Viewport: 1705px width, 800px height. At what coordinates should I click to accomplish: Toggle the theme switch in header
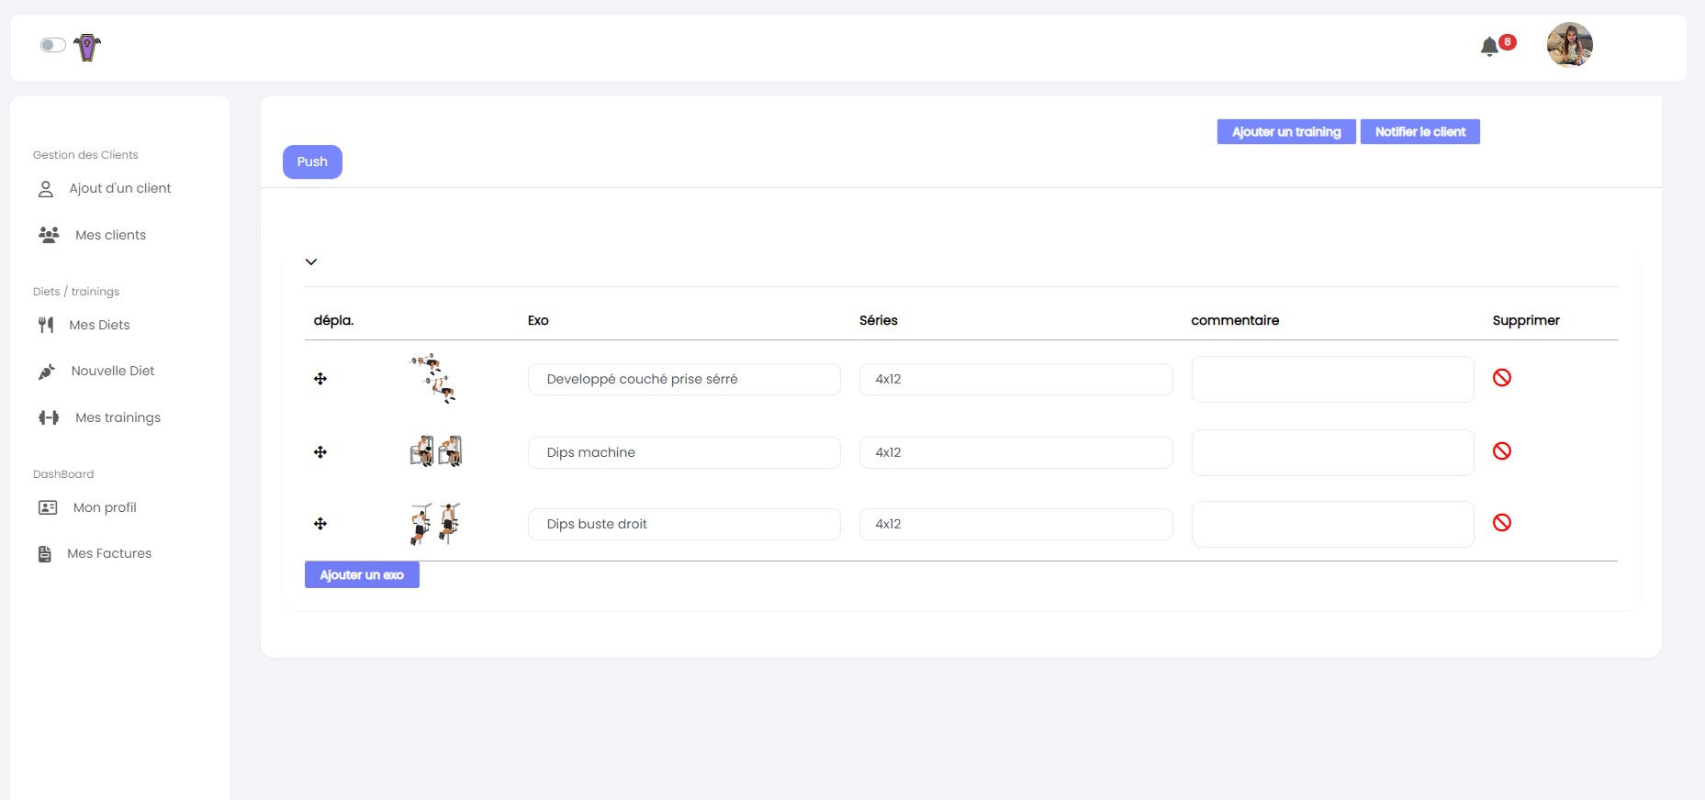coord(52,45)
